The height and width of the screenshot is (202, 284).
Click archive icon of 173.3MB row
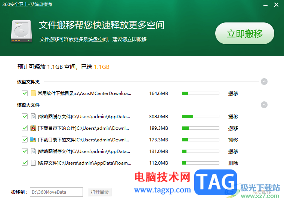pyautogui.click(x=33, y=140)
